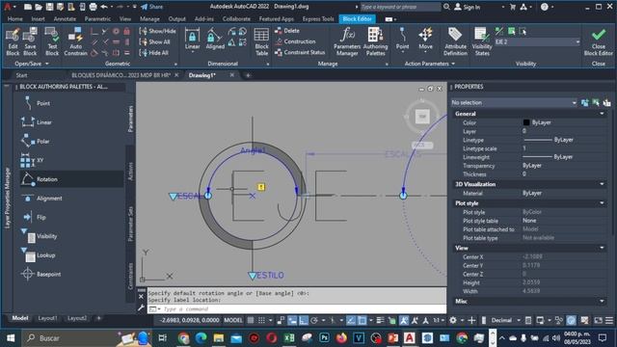The height and width of the screenshot is (347, 617).
Task: Expand Action Parameters panel dropdown
Action: click(430, 64)
